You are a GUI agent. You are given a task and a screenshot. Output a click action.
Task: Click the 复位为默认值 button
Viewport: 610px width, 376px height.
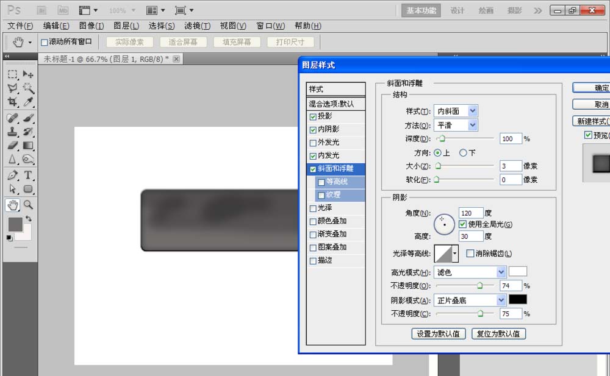[498, 334]
